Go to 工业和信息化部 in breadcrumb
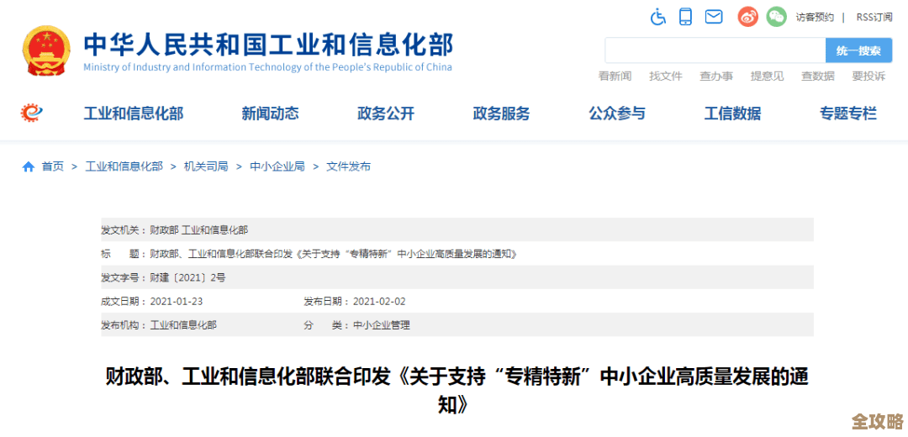 point(124,166)
